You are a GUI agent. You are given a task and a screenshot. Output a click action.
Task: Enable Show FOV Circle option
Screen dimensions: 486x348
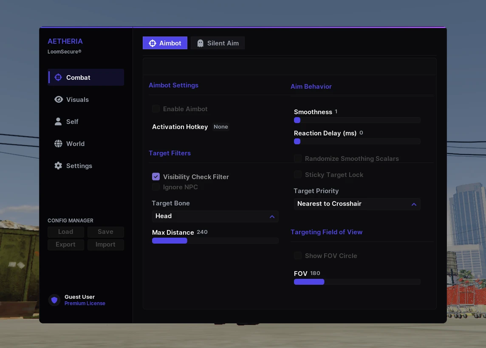[298, 256]
